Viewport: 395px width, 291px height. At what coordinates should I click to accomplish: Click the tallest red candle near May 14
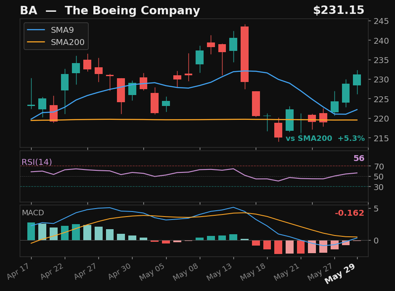[x=244, y=54]
